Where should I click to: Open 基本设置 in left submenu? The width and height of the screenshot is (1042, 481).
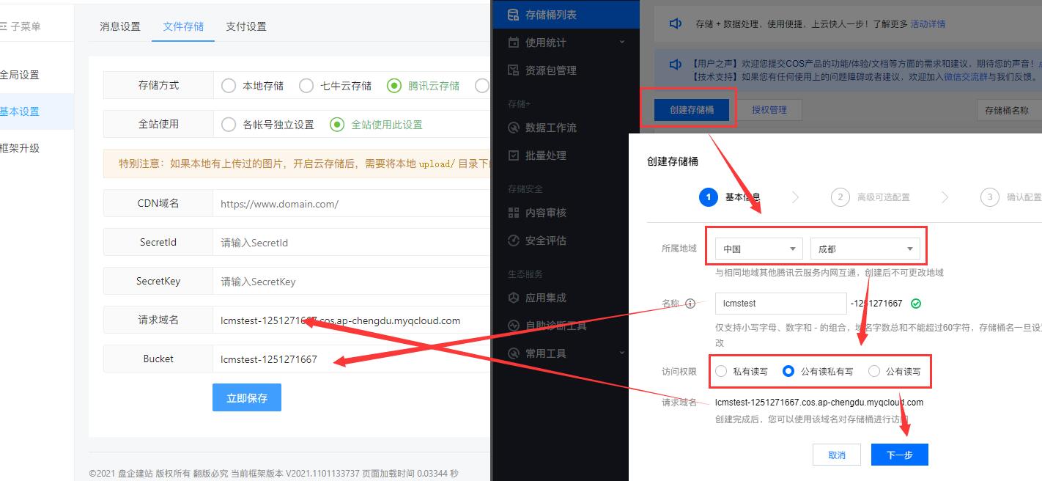click(x=37, y=111)
